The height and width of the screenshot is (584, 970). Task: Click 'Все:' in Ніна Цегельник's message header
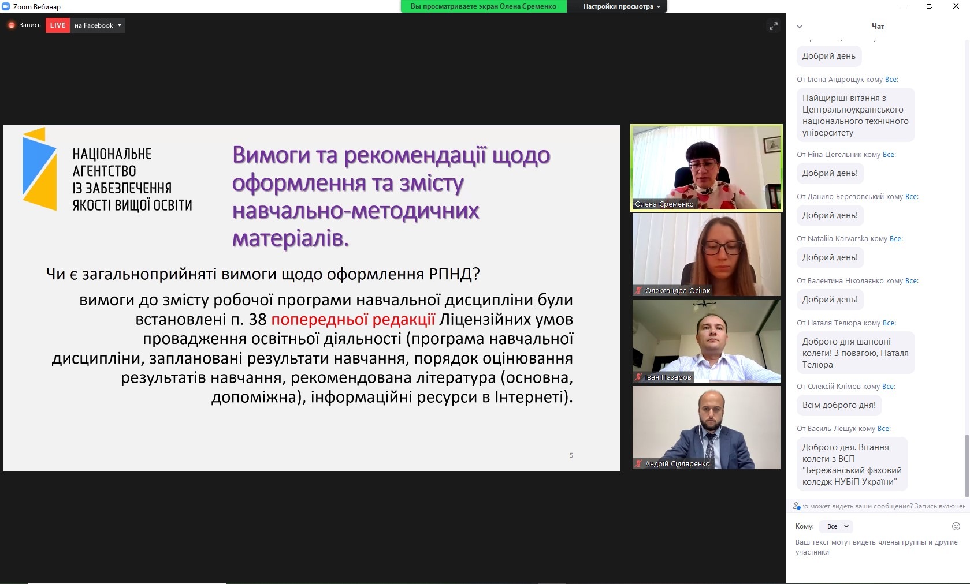point(889,155)
